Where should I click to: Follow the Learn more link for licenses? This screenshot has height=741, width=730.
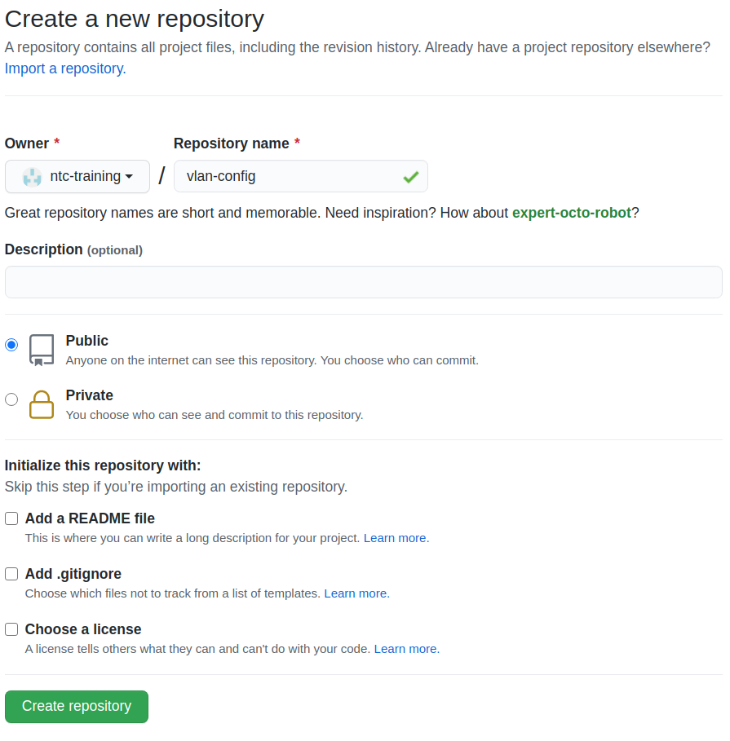[406, 649]
